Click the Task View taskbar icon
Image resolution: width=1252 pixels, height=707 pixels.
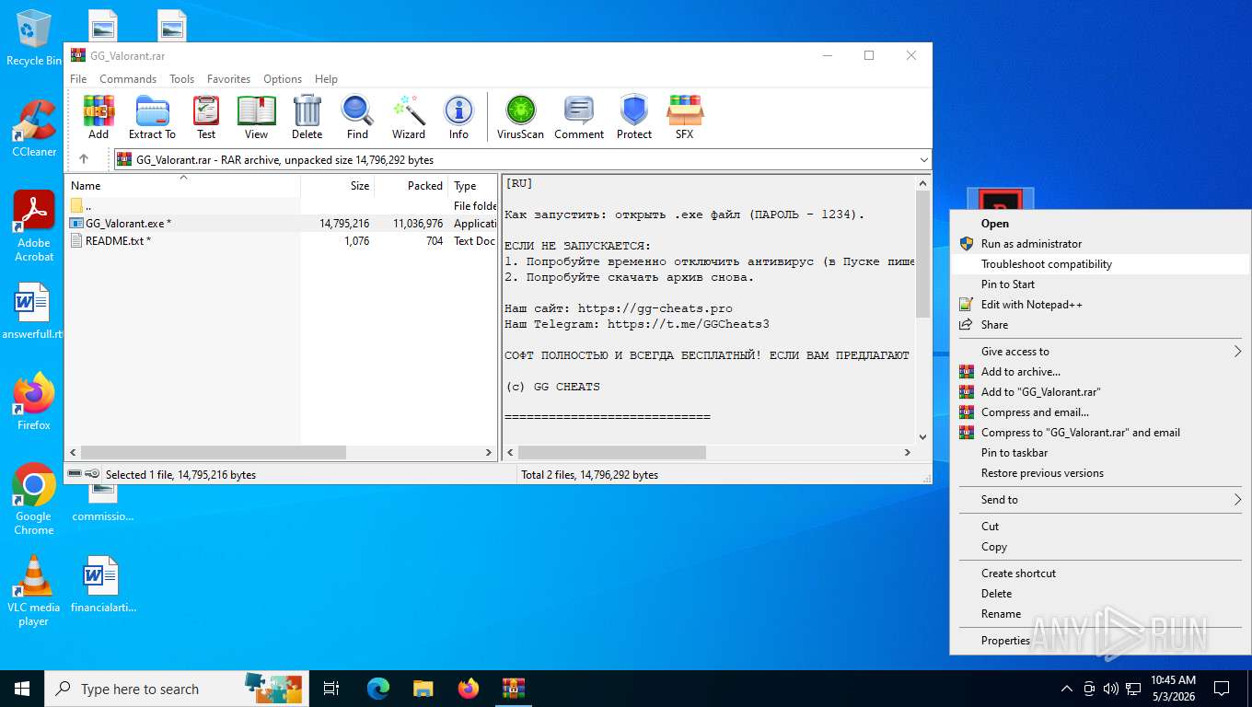point(331,689)
